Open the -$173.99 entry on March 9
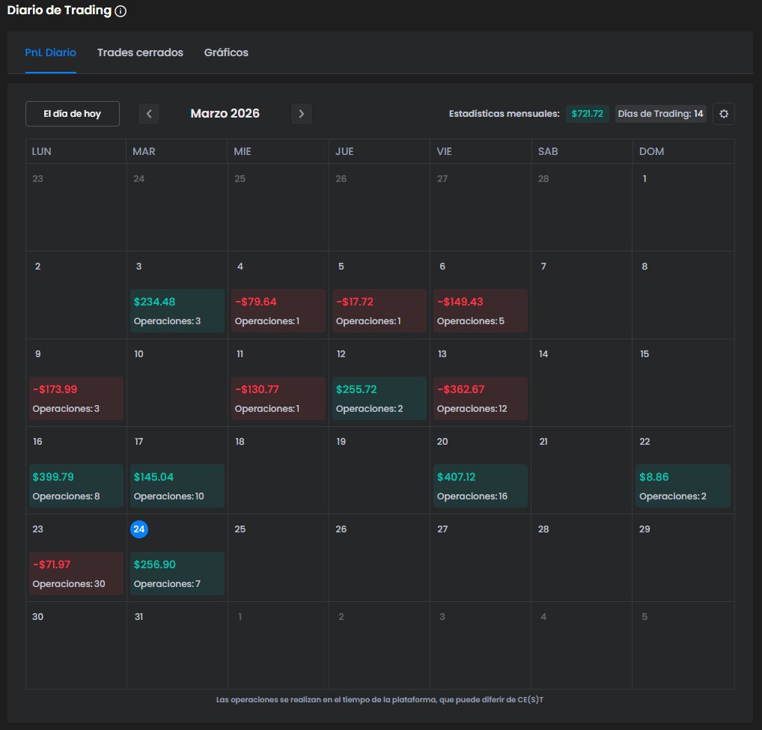Screen dimensions: 762x730 (x=76, y=398)
